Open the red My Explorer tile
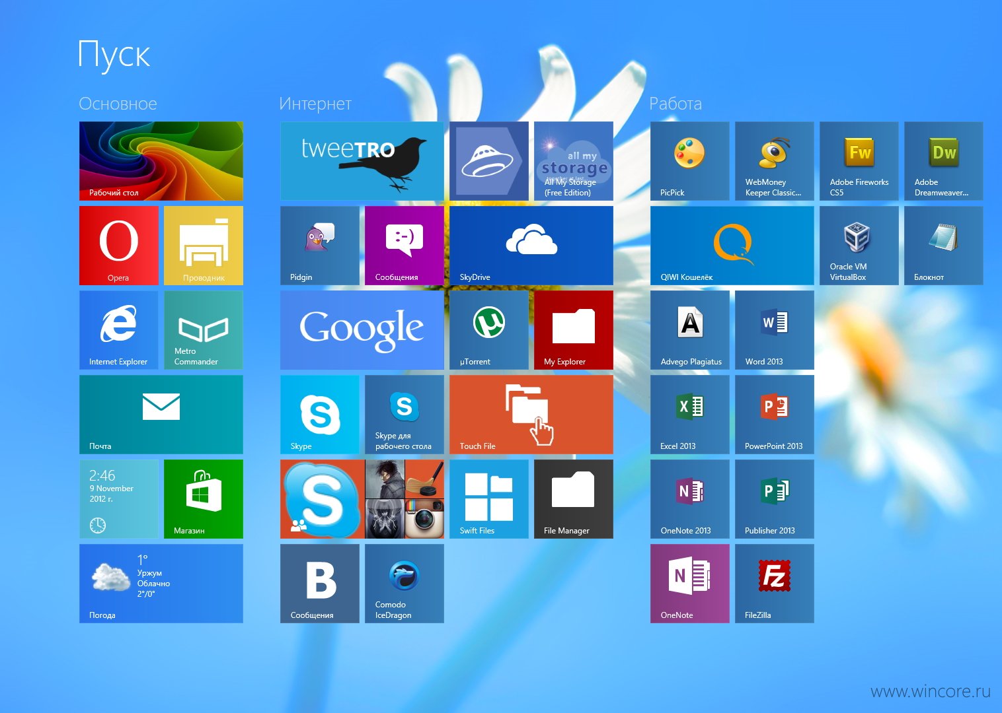Image resolution: width=1002 pixels, height=713 pixels. [x=574, y=330]
